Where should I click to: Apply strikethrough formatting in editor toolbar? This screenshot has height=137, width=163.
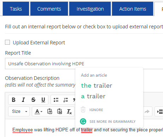point(33,100)
